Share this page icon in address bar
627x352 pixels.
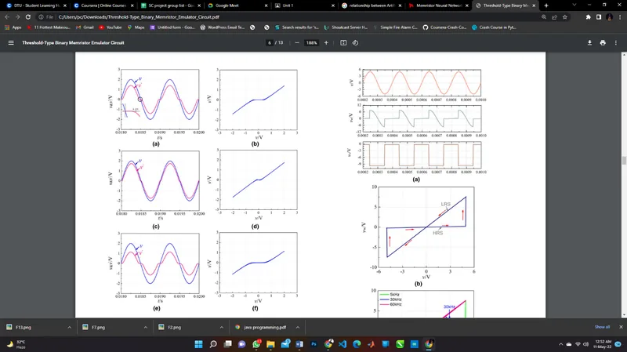tap(554, 17)
